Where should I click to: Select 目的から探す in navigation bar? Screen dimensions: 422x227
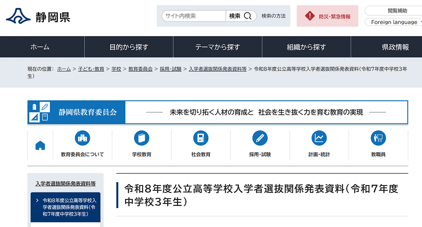(129, 47)
